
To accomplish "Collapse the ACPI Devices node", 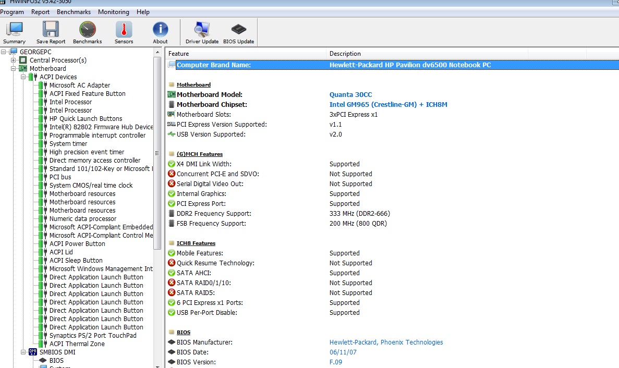I will coord(23,77).
